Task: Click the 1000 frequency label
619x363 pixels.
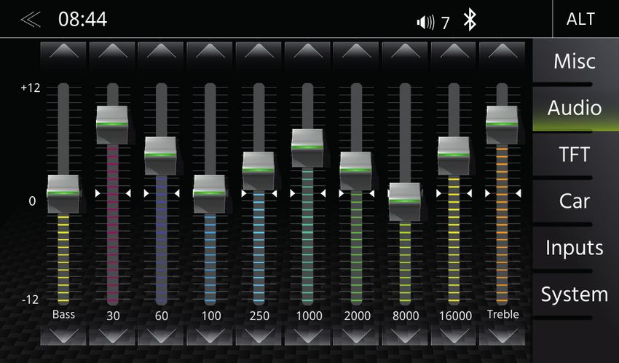Action: (x=309, y=316)
